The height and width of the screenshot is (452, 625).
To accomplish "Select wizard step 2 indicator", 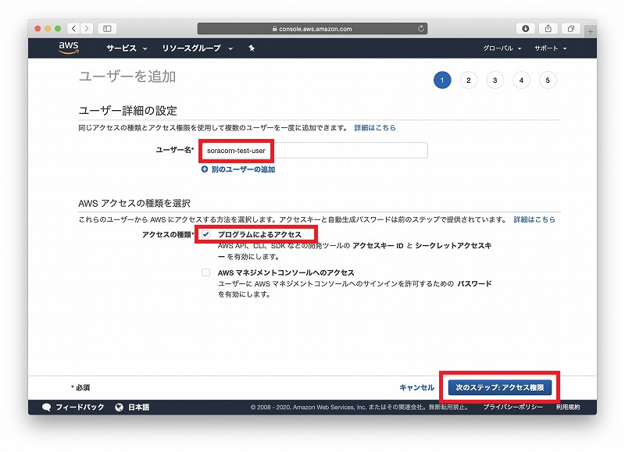I will [468, 80].
